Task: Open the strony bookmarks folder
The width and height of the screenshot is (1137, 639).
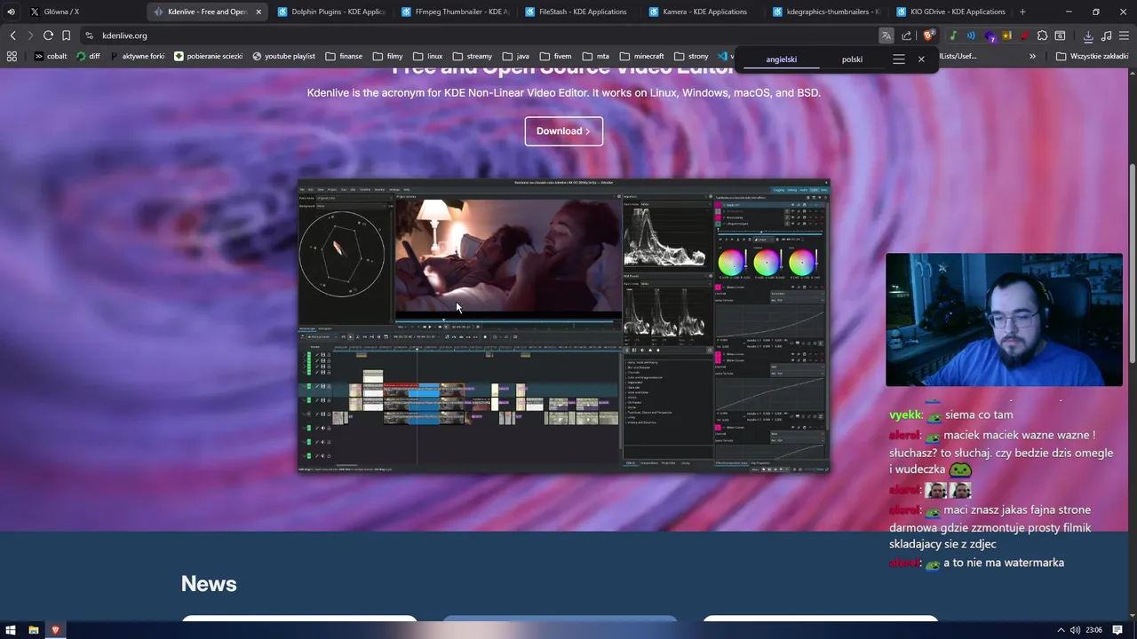Action: (691, 56)
